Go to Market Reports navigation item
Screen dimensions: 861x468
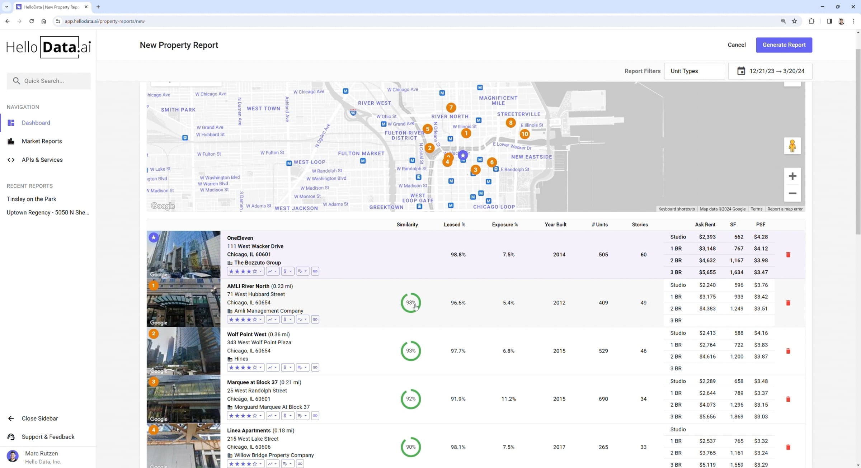pos(42,141)
